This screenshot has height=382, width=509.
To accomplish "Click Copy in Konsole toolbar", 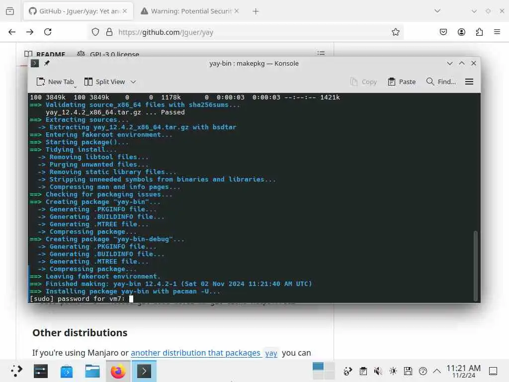I will pyautogui.click(x=363, y=82).
